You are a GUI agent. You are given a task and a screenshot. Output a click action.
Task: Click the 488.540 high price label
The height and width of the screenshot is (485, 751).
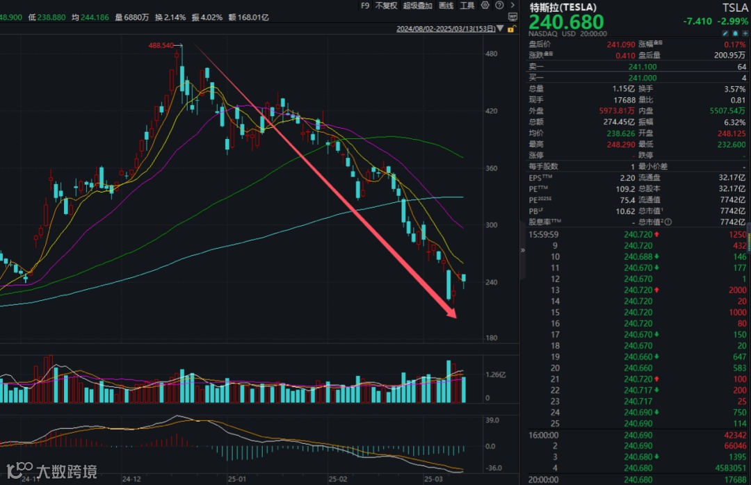[x=161, y=45]
